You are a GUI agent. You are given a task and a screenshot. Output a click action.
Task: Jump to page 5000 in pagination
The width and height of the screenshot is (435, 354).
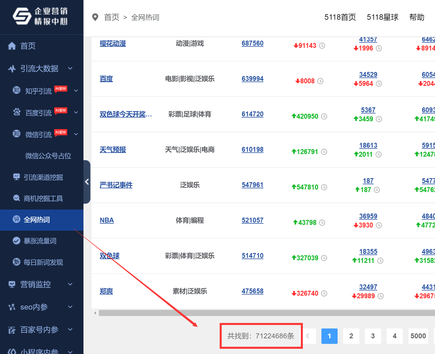[418, 336]
